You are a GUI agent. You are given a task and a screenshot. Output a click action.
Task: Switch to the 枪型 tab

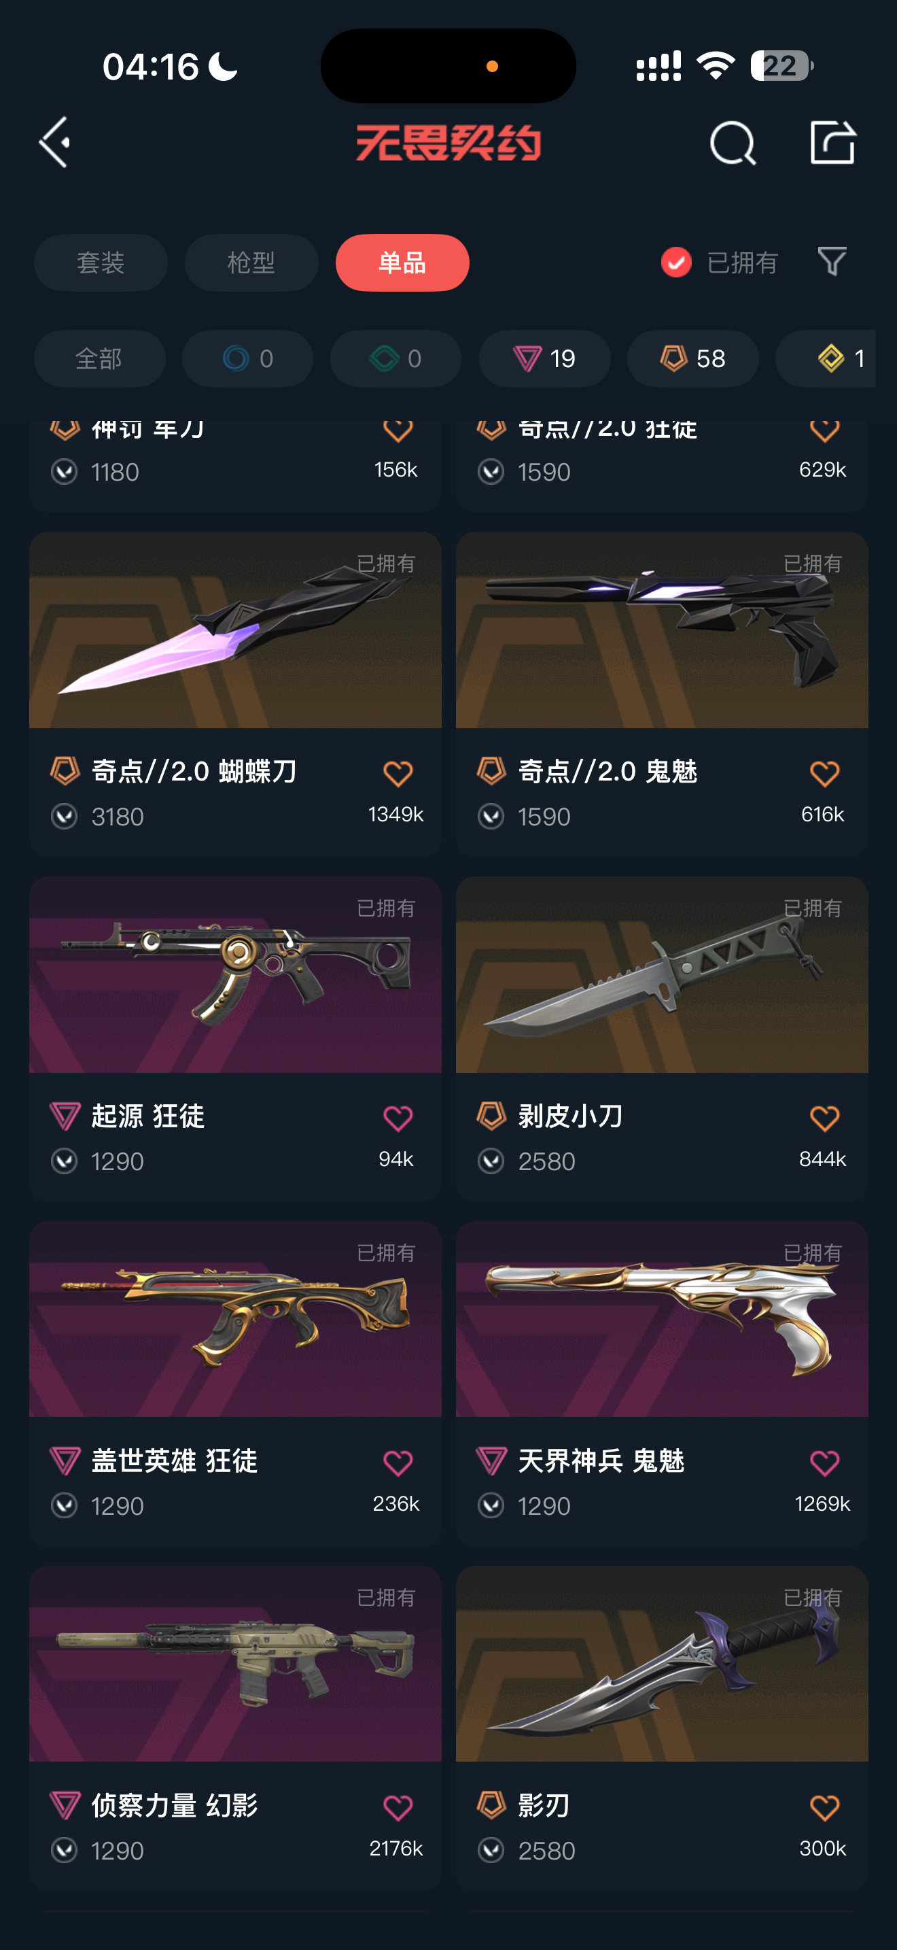[251, 262]
